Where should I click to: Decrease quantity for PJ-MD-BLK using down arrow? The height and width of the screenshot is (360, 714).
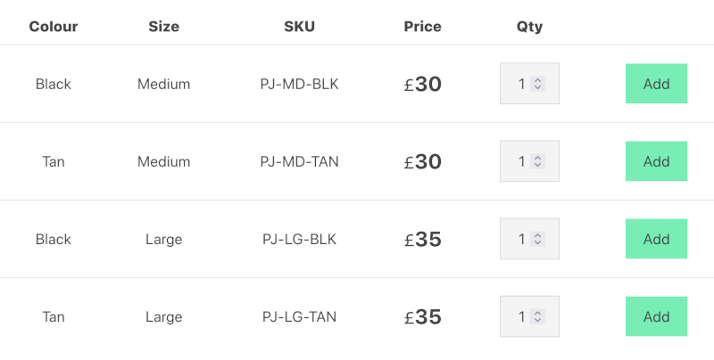(x=537, y=87)
